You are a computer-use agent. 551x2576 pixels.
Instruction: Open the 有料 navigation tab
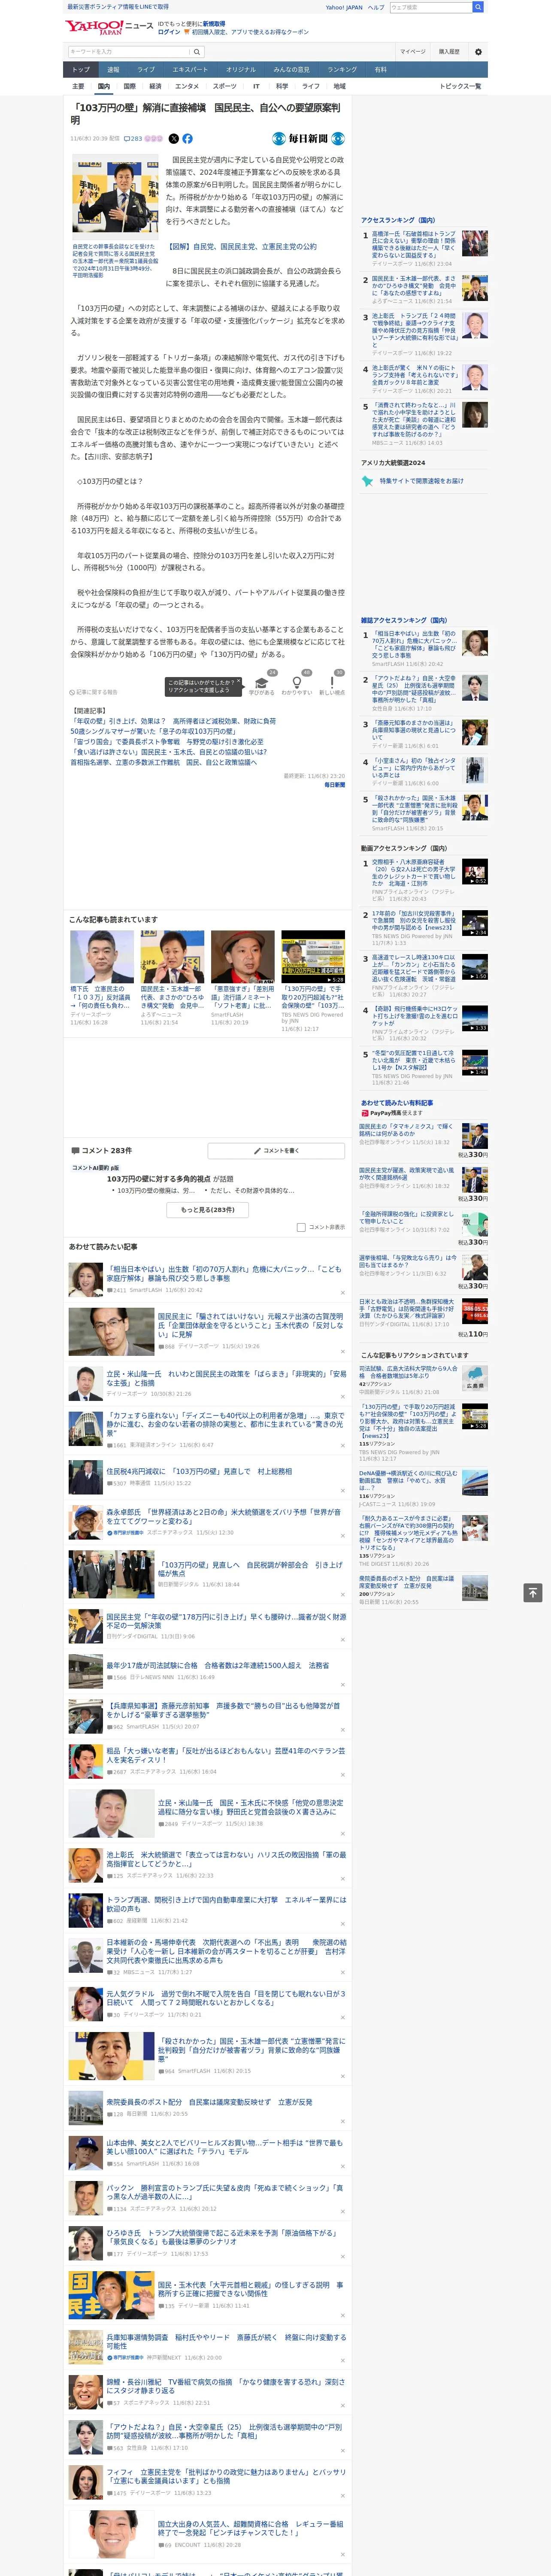pos(380,70)
